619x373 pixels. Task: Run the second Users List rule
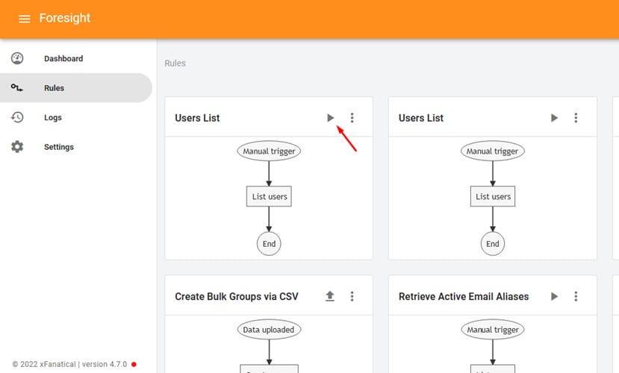[x=554, y=118]
